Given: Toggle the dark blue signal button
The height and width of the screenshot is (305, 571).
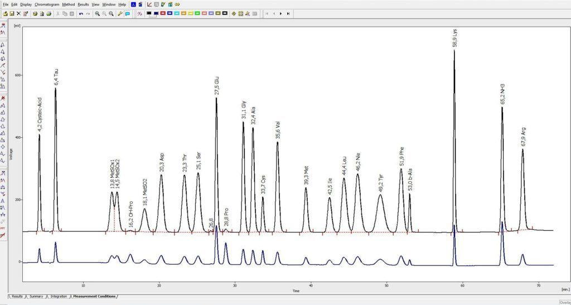Looking at the screenshot, I should [156, 13].
